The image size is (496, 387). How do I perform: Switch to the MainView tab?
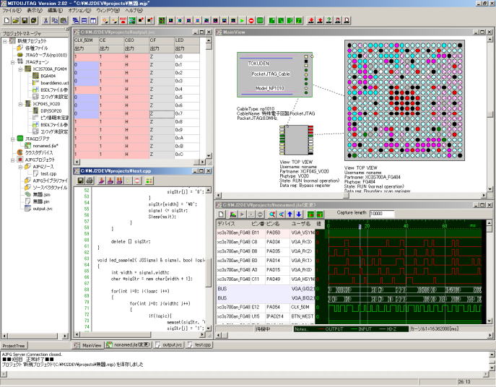(x=88, y=345)
